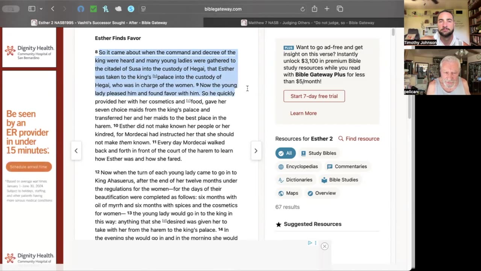The height and width of the screenshot is (271, 481).
Task: Open the Safari share icon
Action: pyautogui.click(x=315, y=9)
